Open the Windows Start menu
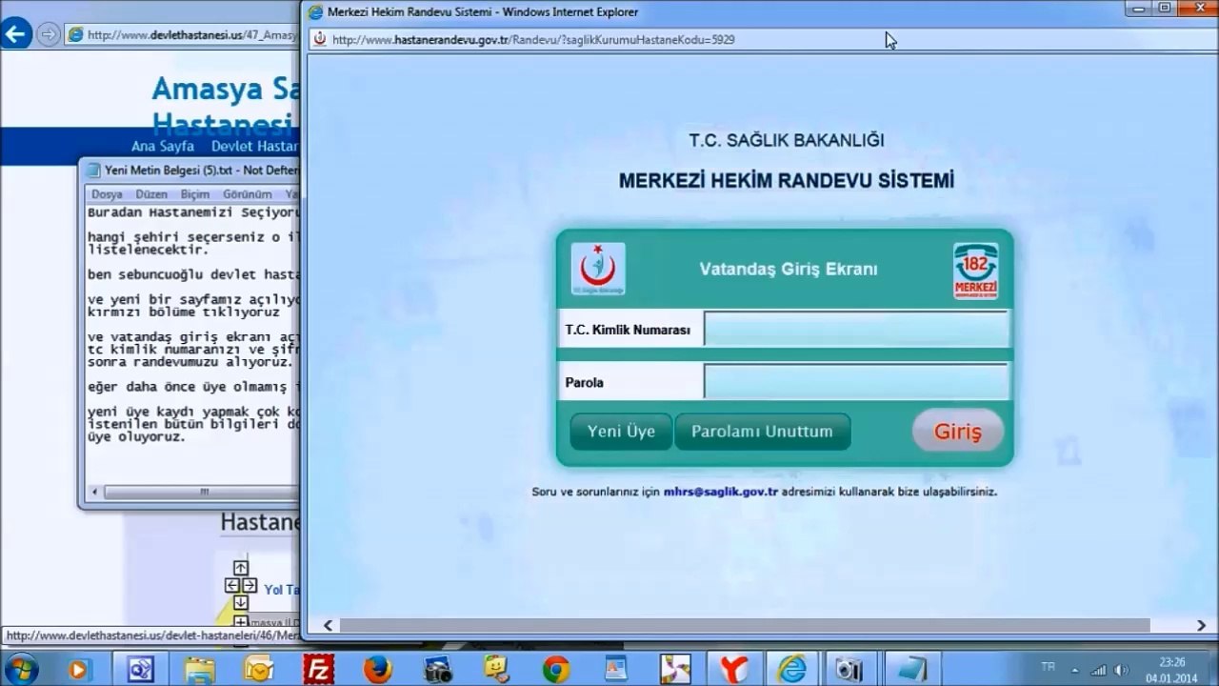This screenshot has height=686, width=1219. [20, 669]
